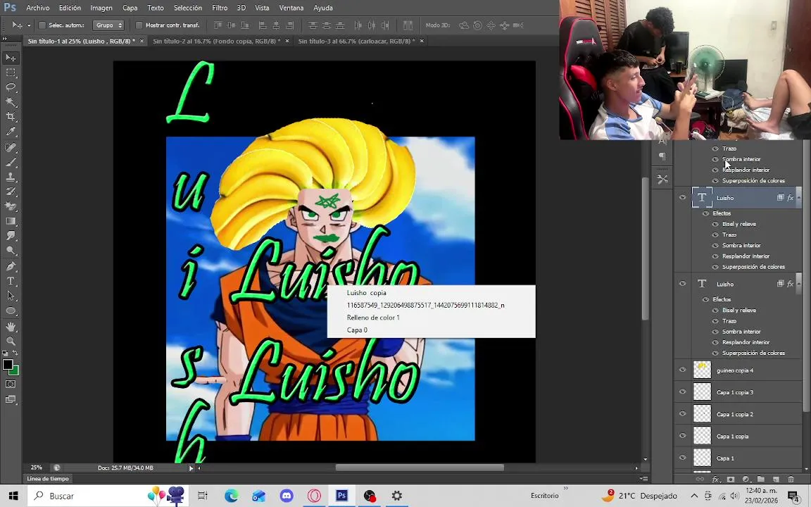811x507 pixels.
Task: Select the Lasso tool
Action: (11, 87)
